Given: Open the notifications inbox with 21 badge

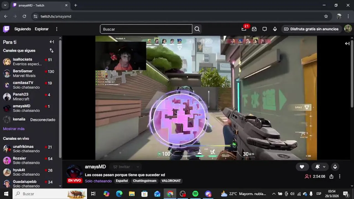Looking at the screenshot, I should 244,29.
